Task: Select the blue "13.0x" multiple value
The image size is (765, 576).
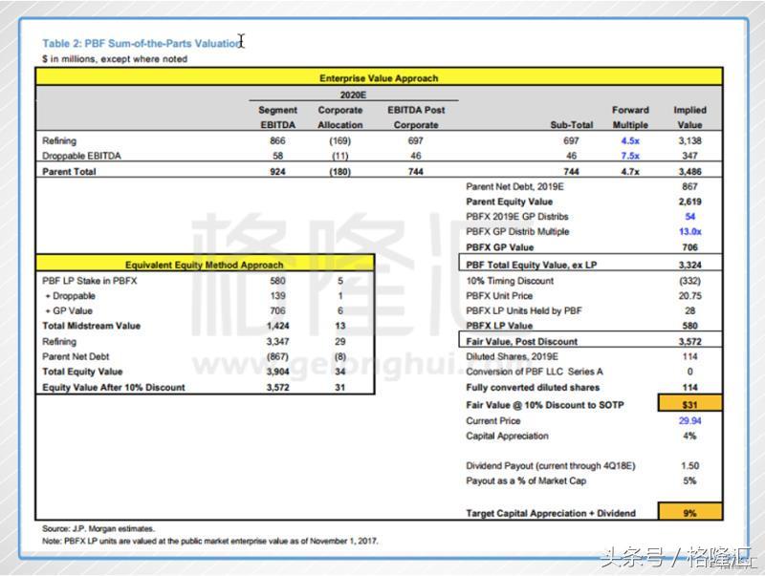Action: [689, 232]
